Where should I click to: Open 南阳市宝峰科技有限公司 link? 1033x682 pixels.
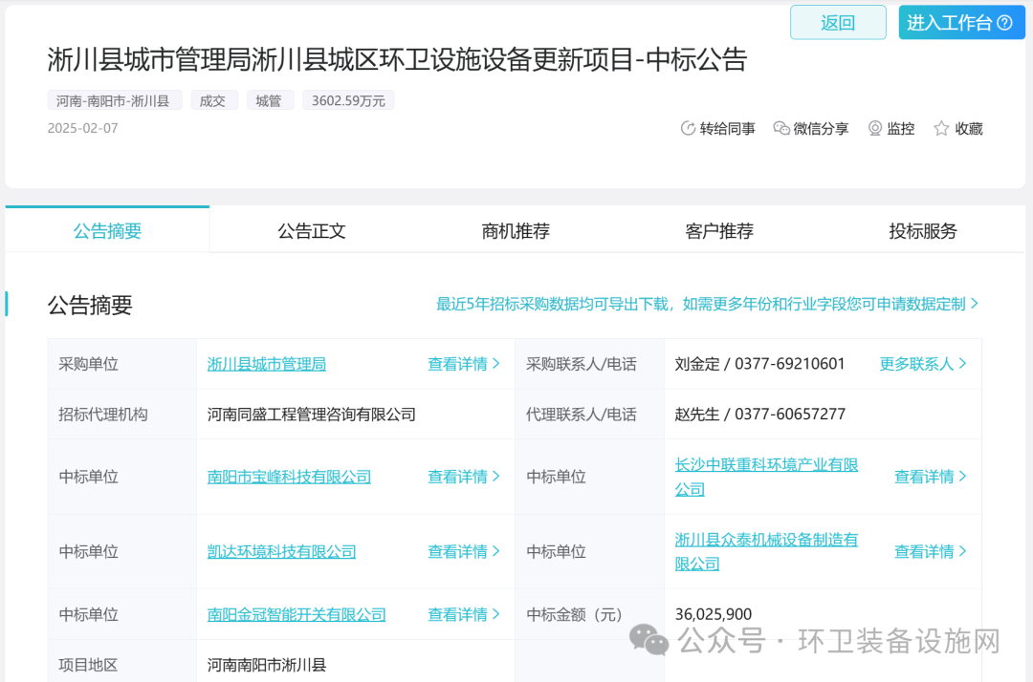(289, 477)
